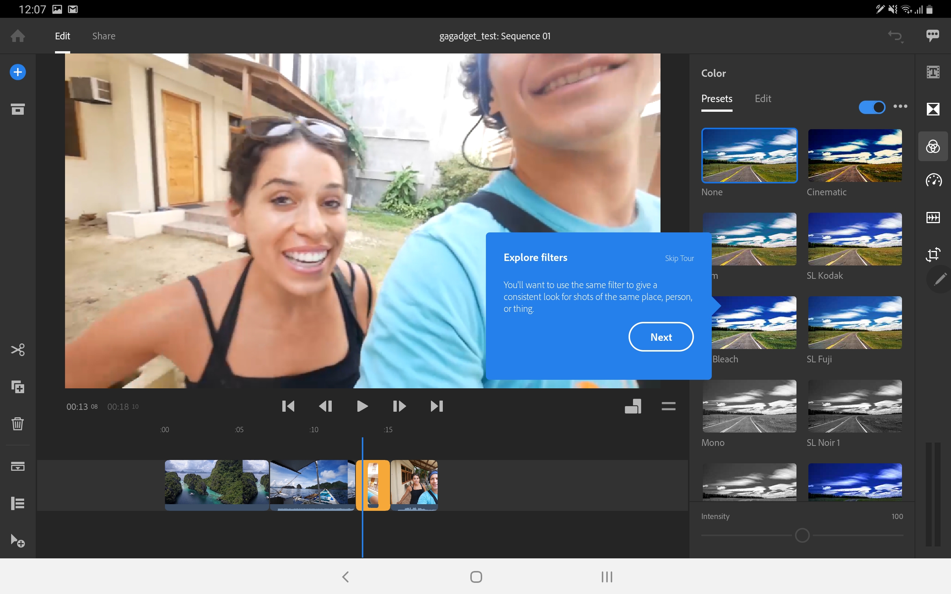The width and height of the screenshot is (951, 594).
Task: Click the duplicate clip icon
Action: point(18,387)
